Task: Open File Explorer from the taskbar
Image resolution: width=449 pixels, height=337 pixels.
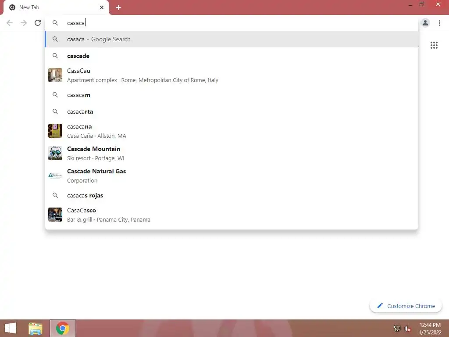Action: pos(36,328)
